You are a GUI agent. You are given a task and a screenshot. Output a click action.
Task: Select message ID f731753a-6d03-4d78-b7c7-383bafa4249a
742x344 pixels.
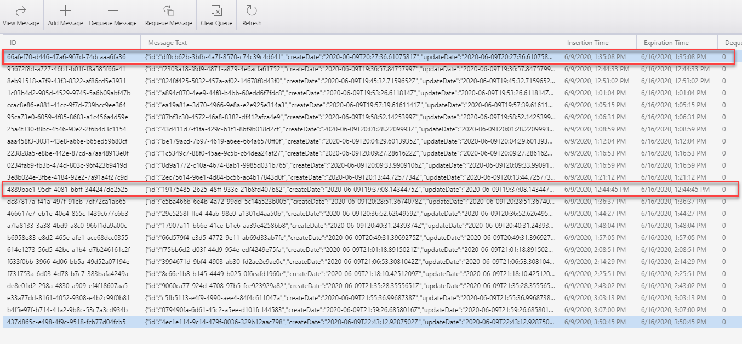67,274
